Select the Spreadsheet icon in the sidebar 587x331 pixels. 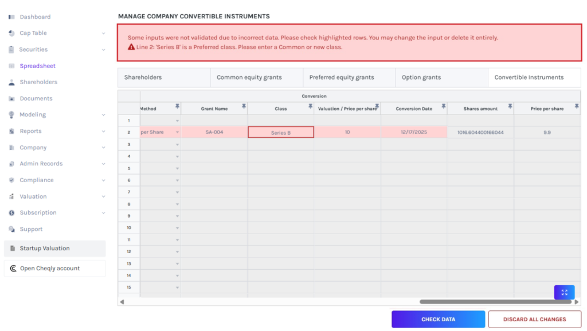(11, 65)
